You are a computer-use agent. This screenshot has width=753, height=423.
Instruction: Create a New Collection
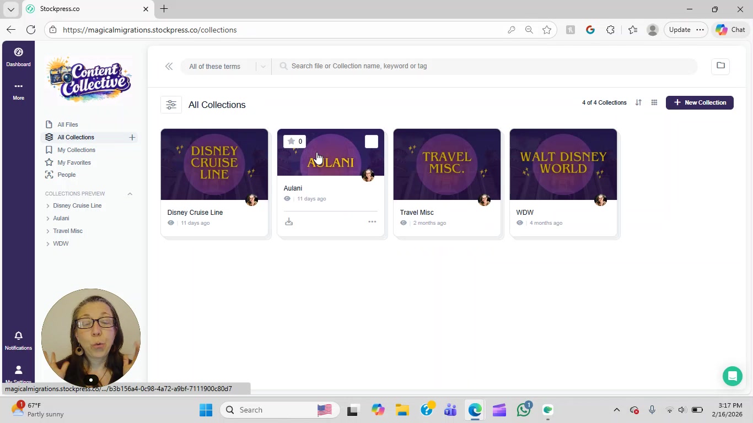coord(700,102)
